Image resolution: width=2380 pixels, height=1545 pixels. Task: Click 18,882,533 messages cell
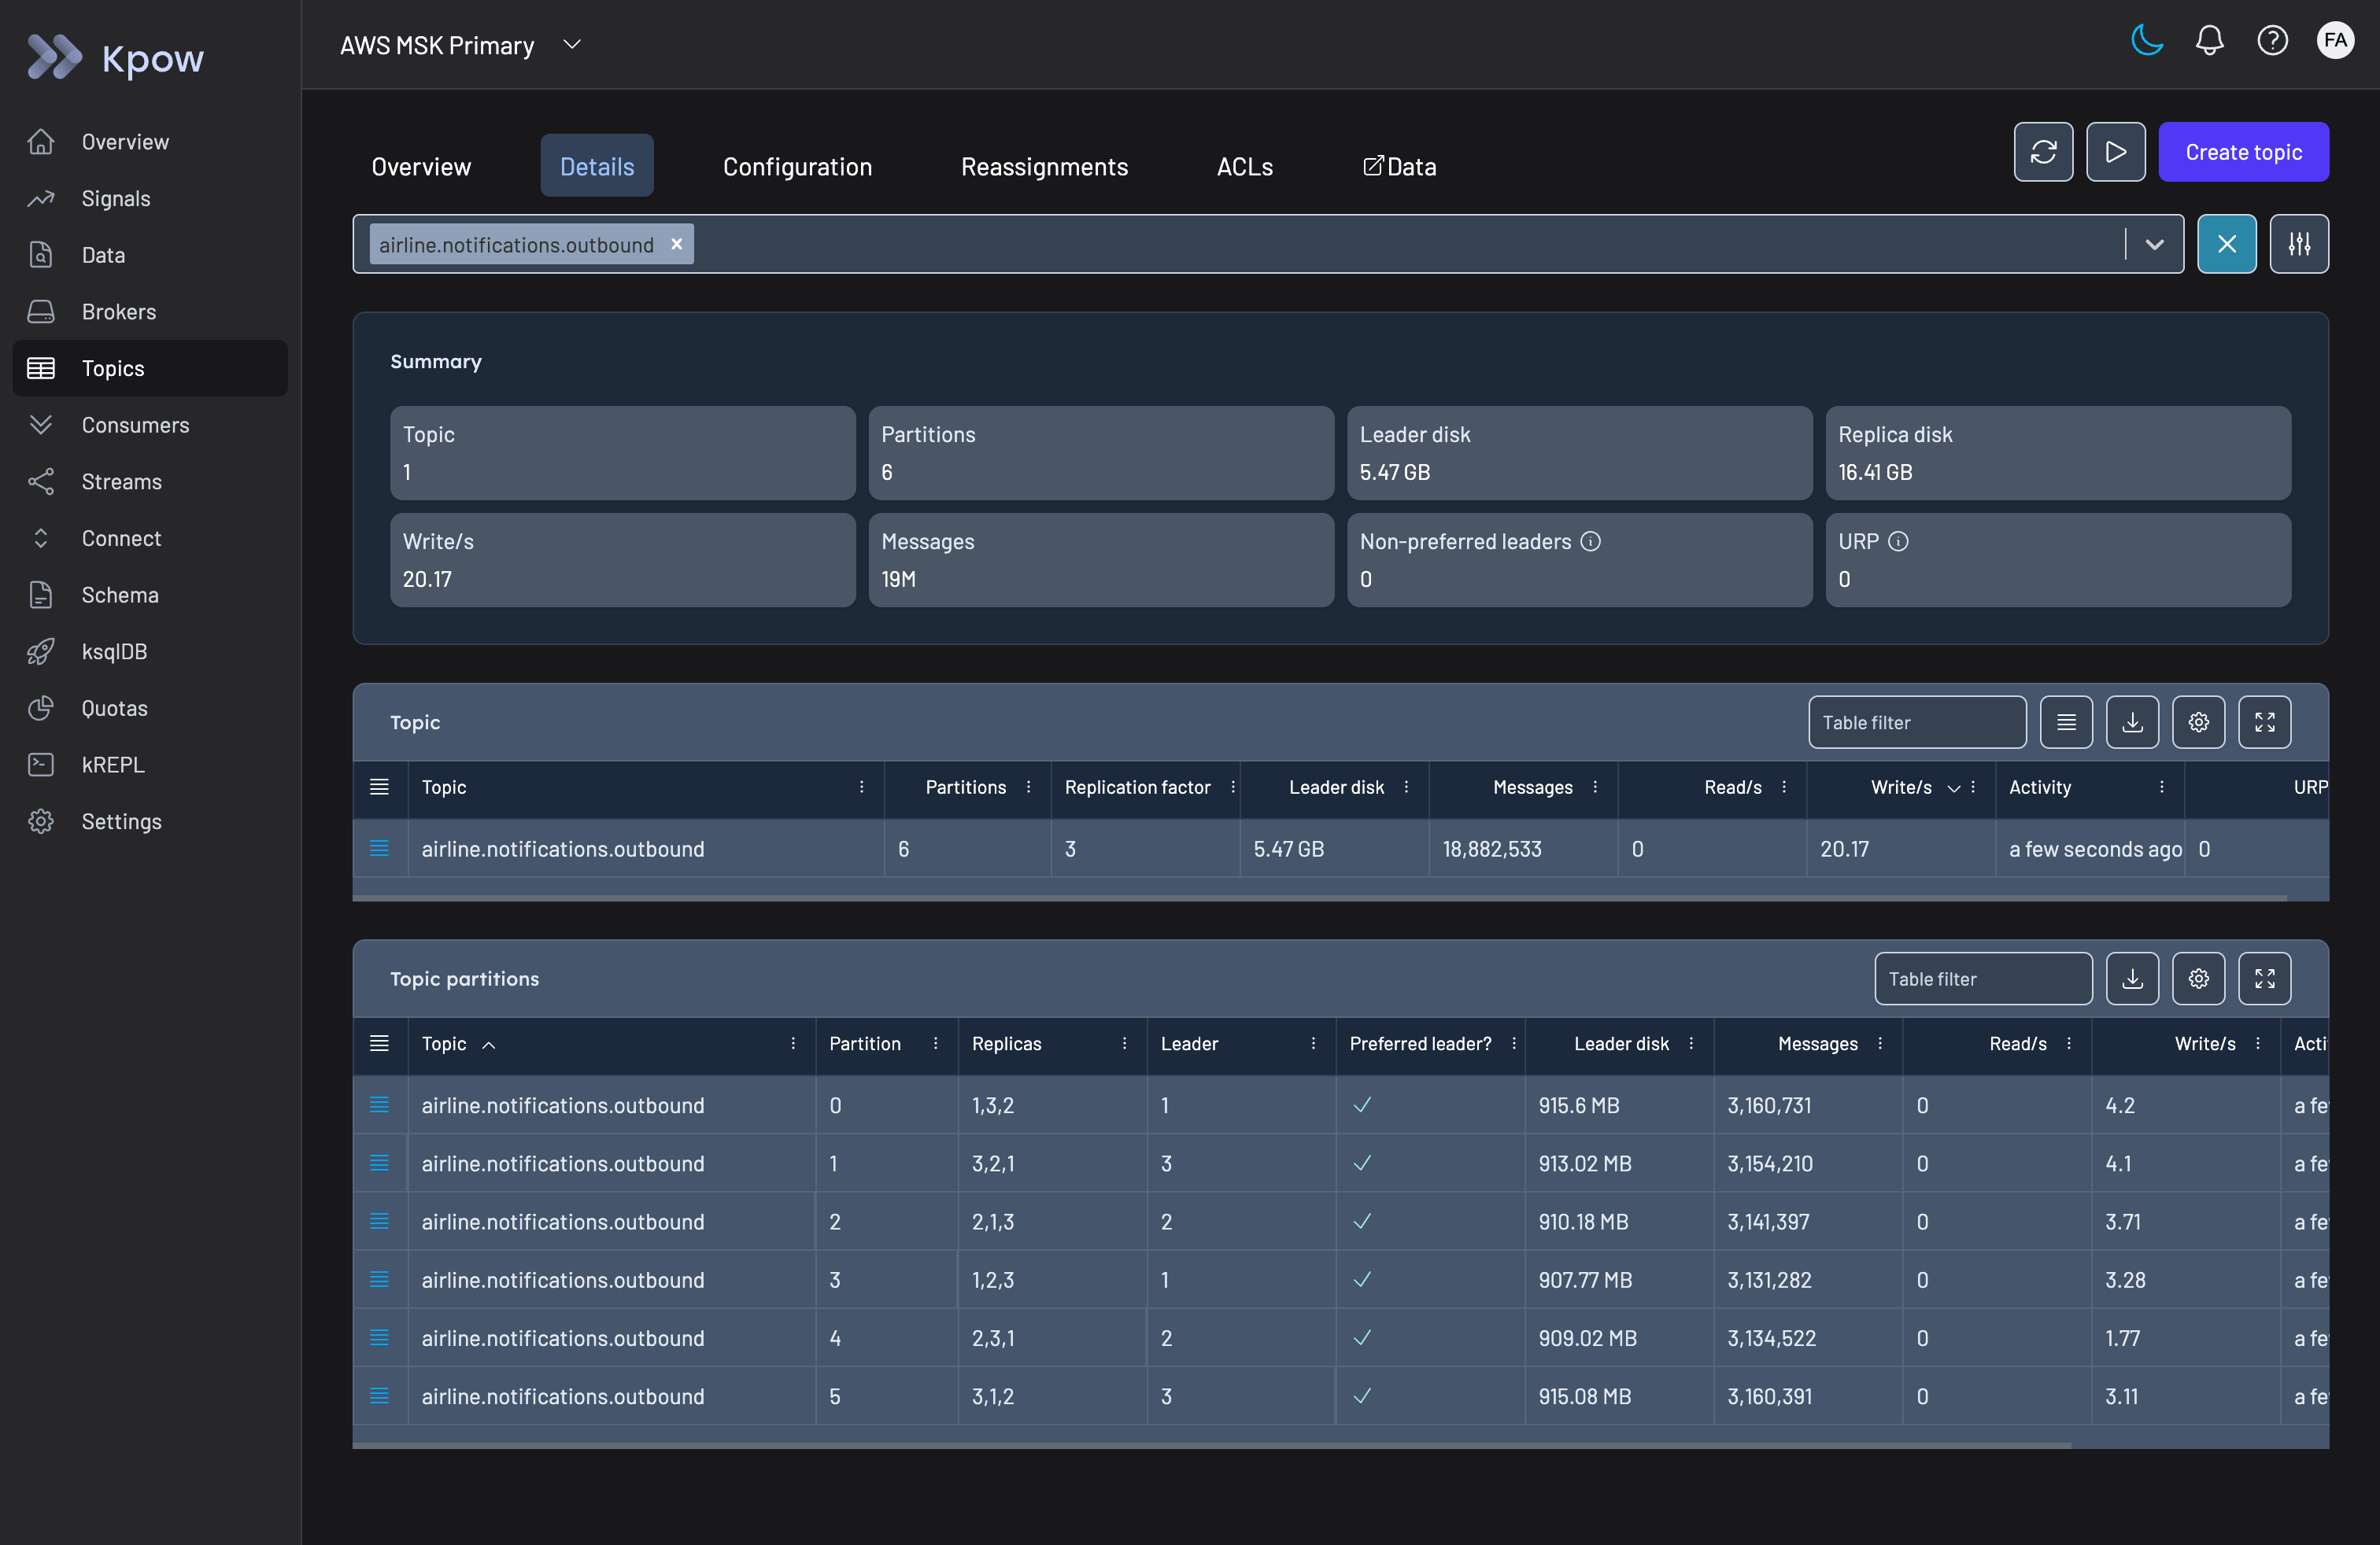(x=1523, y=849)
